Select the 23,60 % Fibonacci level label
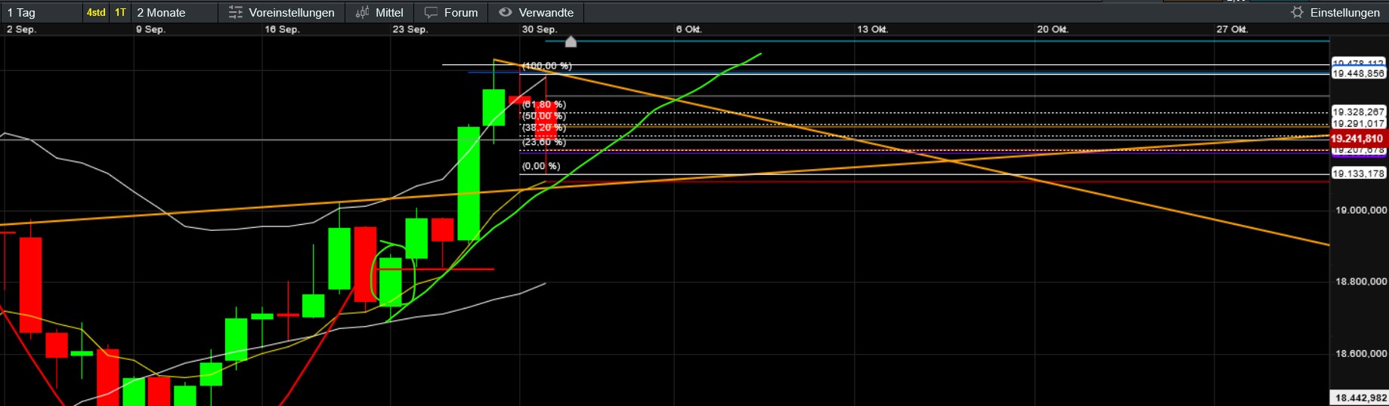1389x406 pixels. (544, 142)
